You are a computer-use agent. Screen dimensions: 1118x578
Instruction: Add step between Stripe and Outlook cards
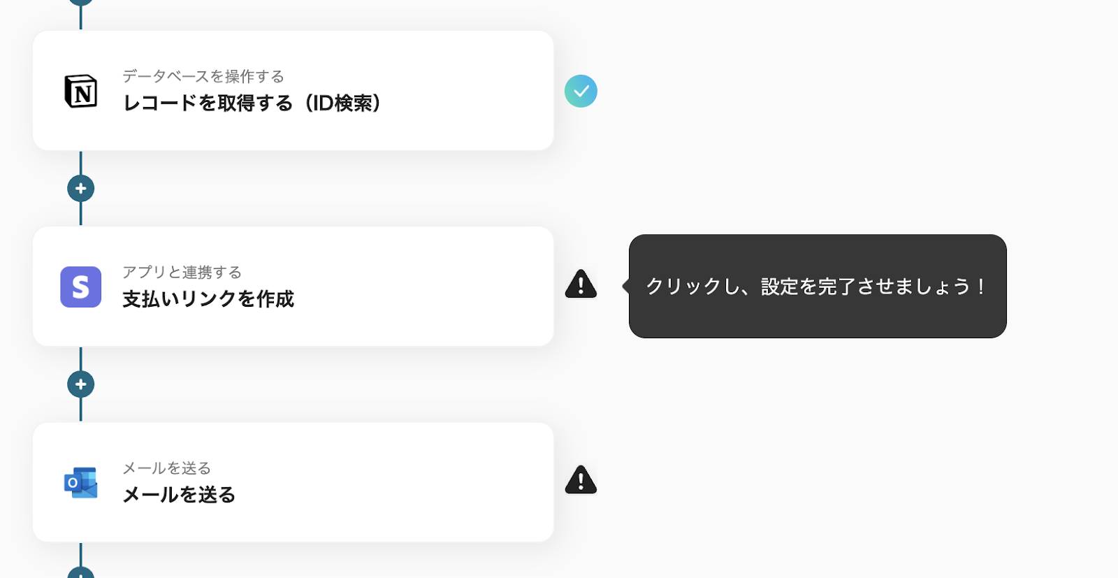tap(81, 384)
